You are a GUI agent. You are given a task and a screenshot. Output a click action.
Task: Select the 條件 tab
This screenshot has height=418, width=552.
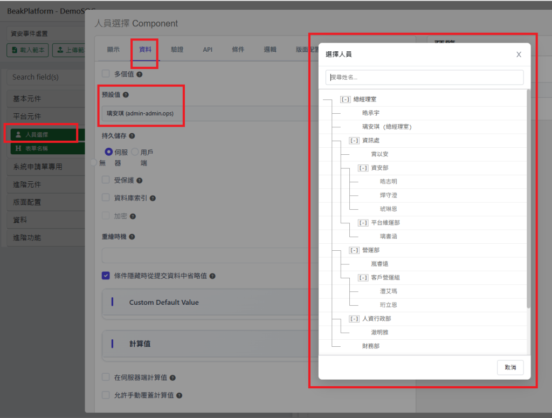click(x=238, y=50)
